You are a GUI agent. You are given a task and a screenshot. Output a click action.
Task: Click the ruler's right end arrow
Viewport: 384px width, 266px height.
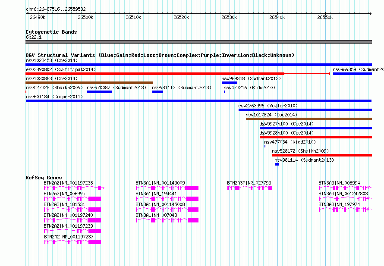(x=371, y=14)
